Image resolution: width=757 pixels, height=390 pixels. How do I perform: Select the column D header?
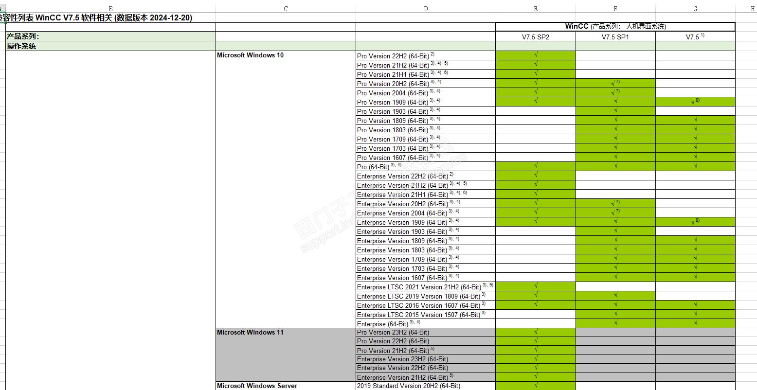point(426,9)
